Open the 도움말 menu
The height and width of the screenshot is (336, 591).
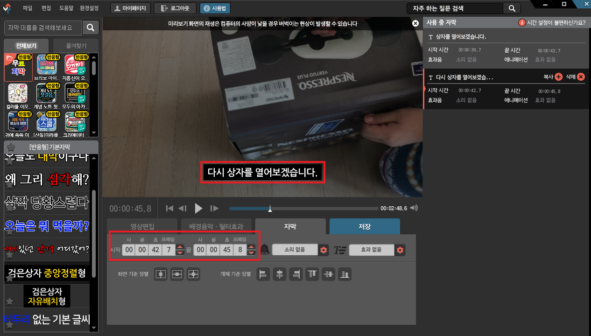66,8
